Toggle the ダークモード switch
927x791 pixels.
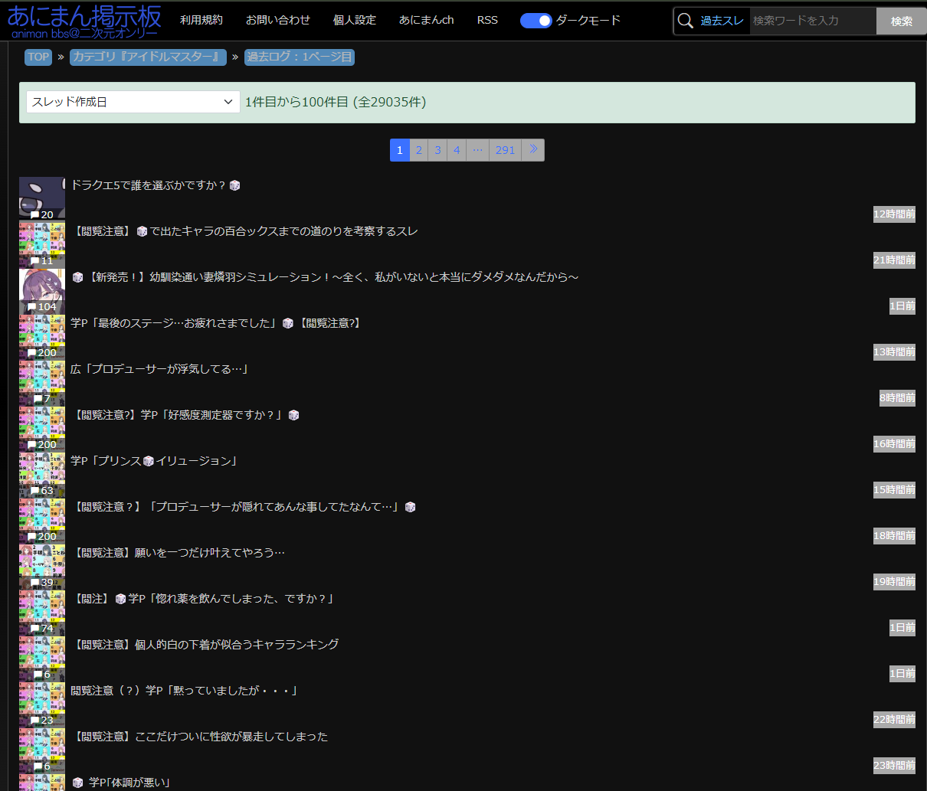pyautogui.click(x=536, y=21)
